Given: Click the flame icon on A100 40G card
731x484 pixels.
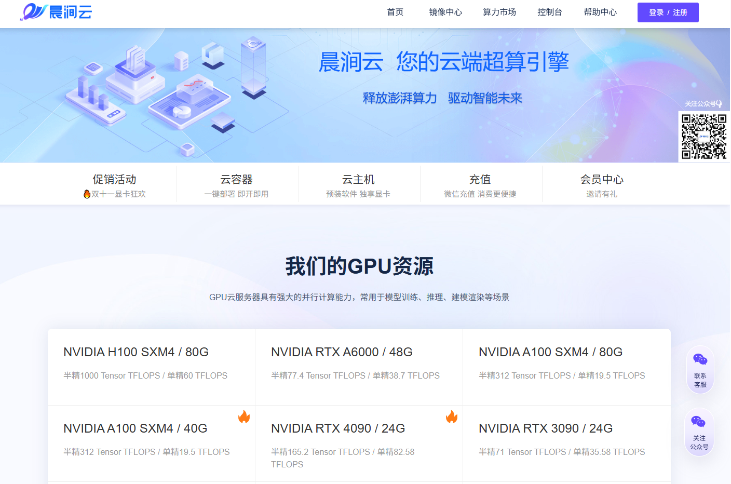Looking at the screenshot, I should coord(244,416).
